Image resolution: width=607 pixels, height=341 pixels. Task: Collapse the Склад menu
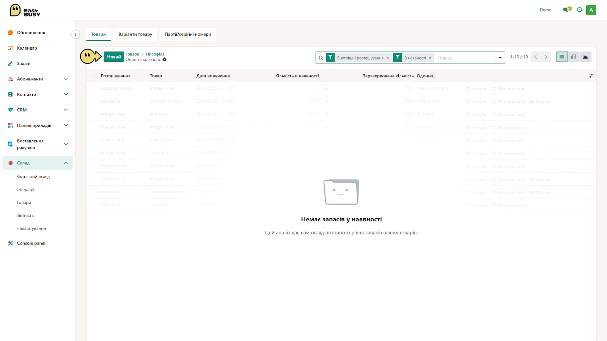pyautogui.click(x=66, y=163)
